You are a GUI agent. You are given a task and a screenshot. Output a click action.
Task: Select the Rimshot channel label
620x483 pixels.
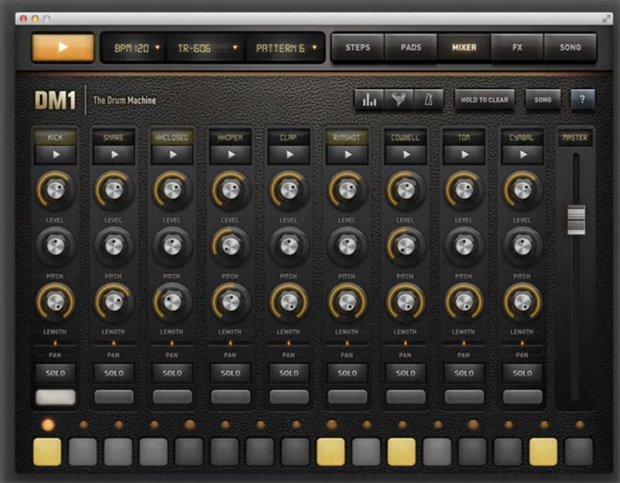[347, 137]
